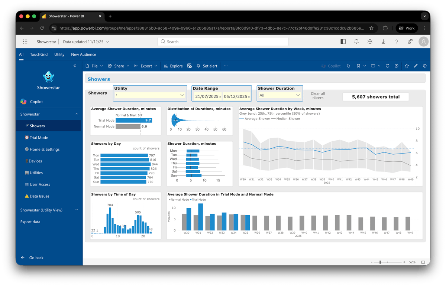Screen dimensions: 446x286
Task: Open the Settings gear menu
Action: point(370,42)
